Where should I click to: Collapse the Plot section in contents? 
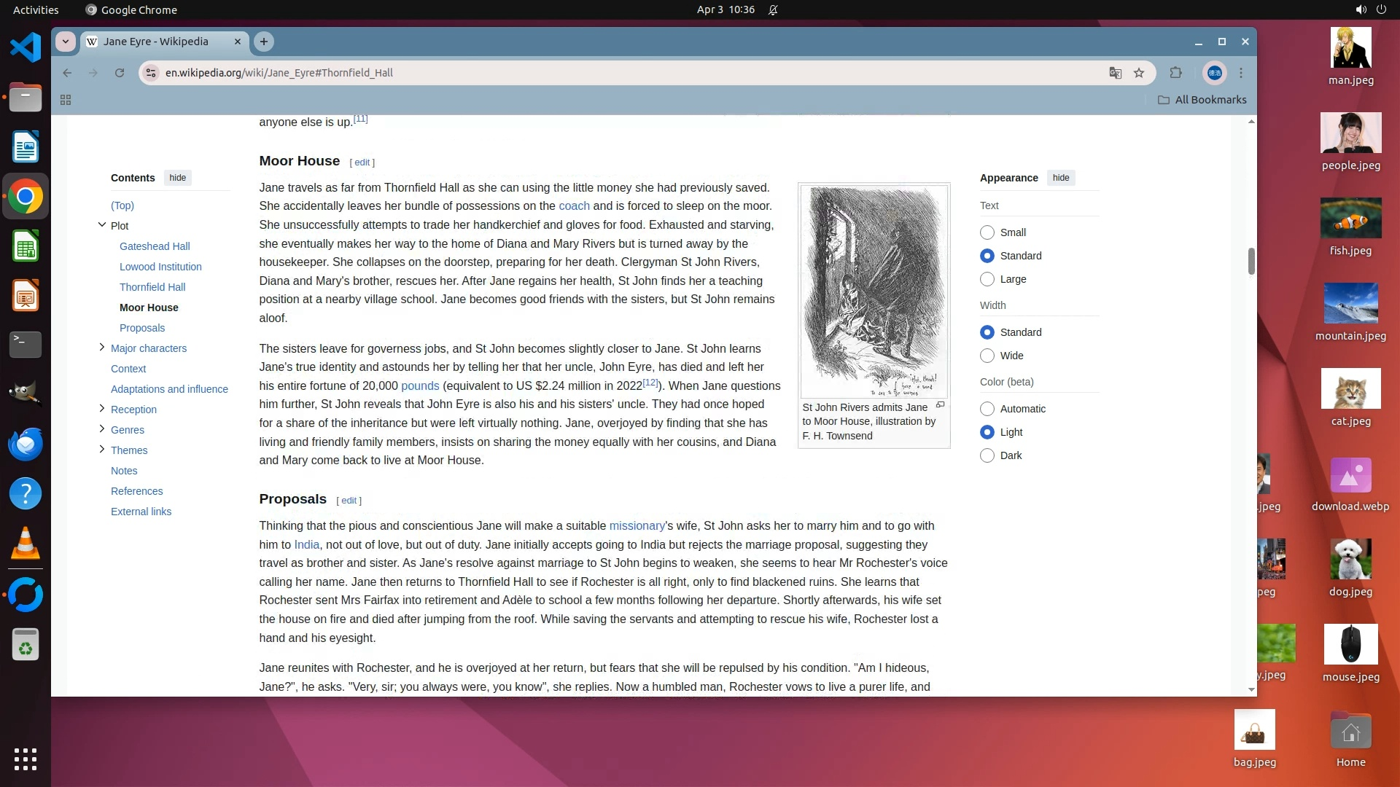[102, 225]
